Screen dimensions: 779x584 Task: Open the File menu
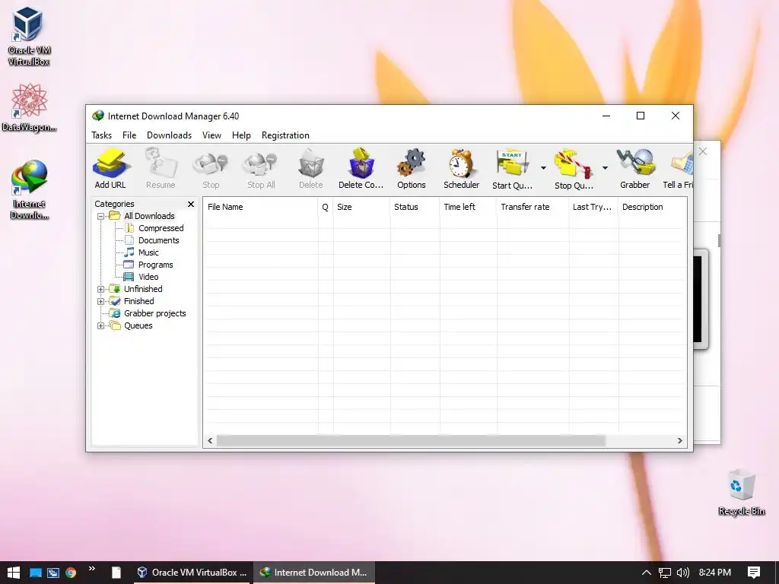pyautogui.click(x=129, y=135)
